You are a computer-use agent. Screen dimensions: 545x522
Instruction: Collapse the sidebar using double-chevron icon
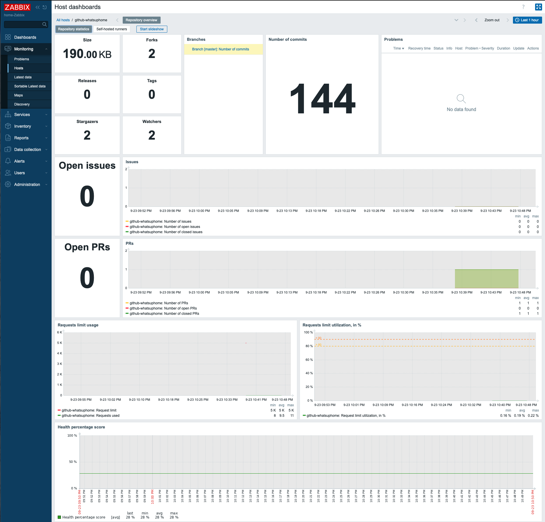(x=37, y=7)
